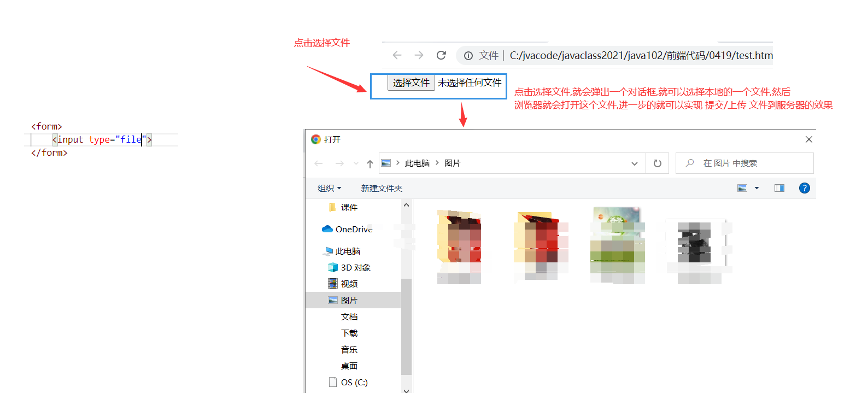Click the OneDrive cloud icon in the sidebar
Viewport: 856px width, 399px height.
click(x=326, y=229)
